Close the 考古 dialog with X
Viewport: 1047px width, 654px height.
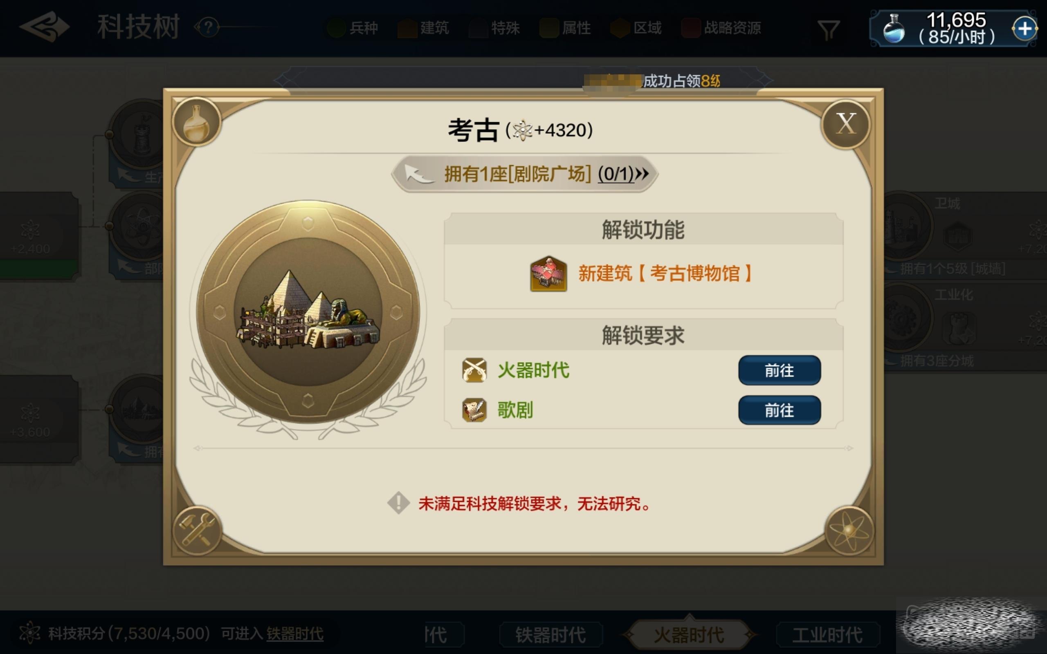846,124
